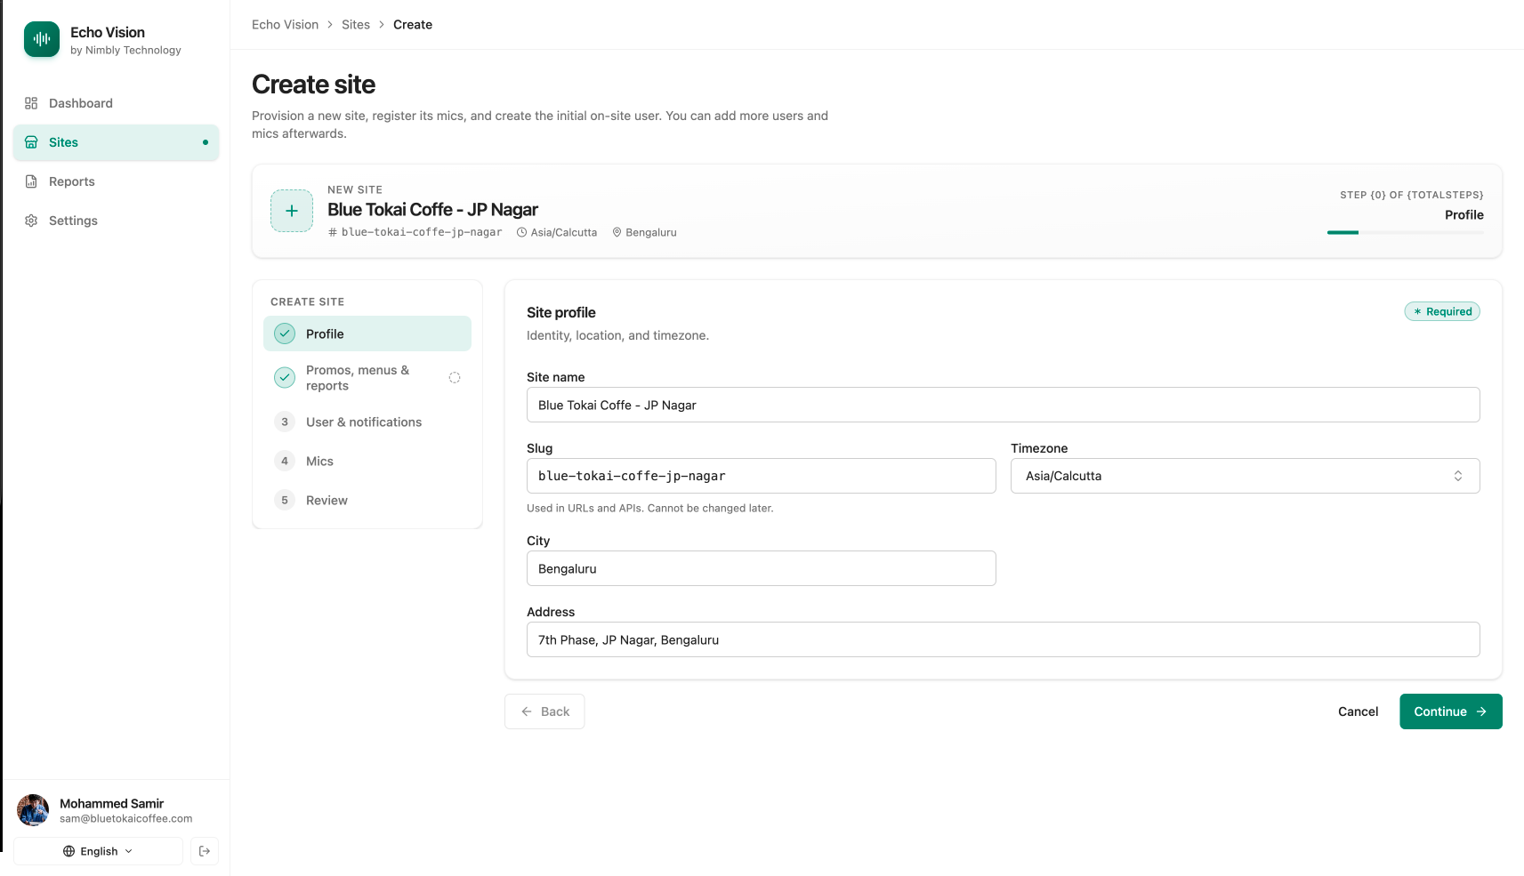
Task: Click the City input field
Action: pos(761,568)
